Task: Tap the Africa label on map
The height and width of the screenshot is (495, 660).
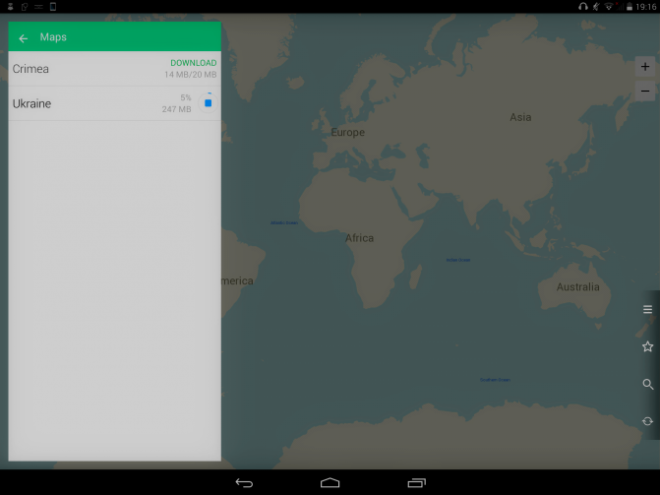Action: 359,238
